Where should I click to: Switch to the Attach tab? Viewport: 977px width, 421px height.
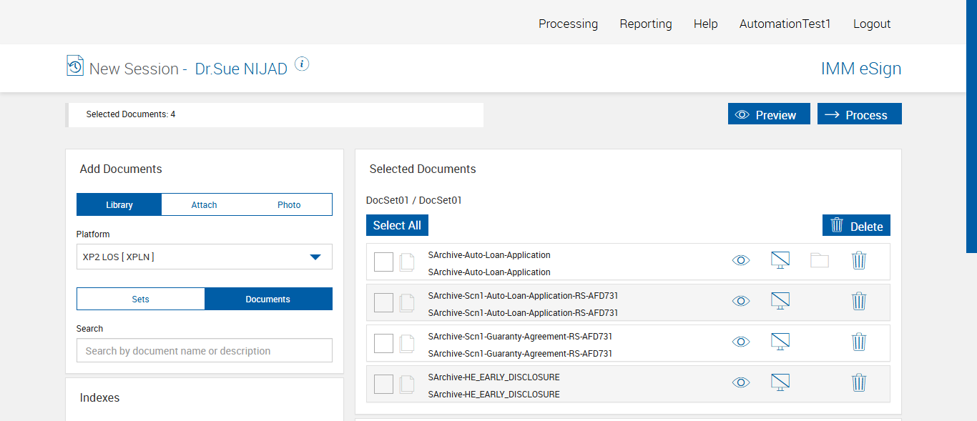pos(204,205)
